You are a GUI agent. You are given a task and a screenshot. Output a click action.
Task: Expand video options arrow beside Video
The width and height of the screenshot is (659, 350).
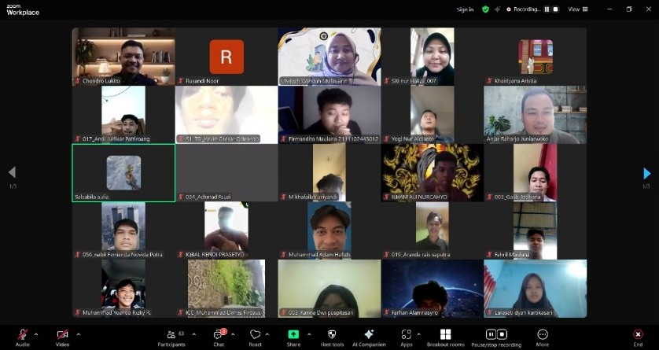[78, 334]
